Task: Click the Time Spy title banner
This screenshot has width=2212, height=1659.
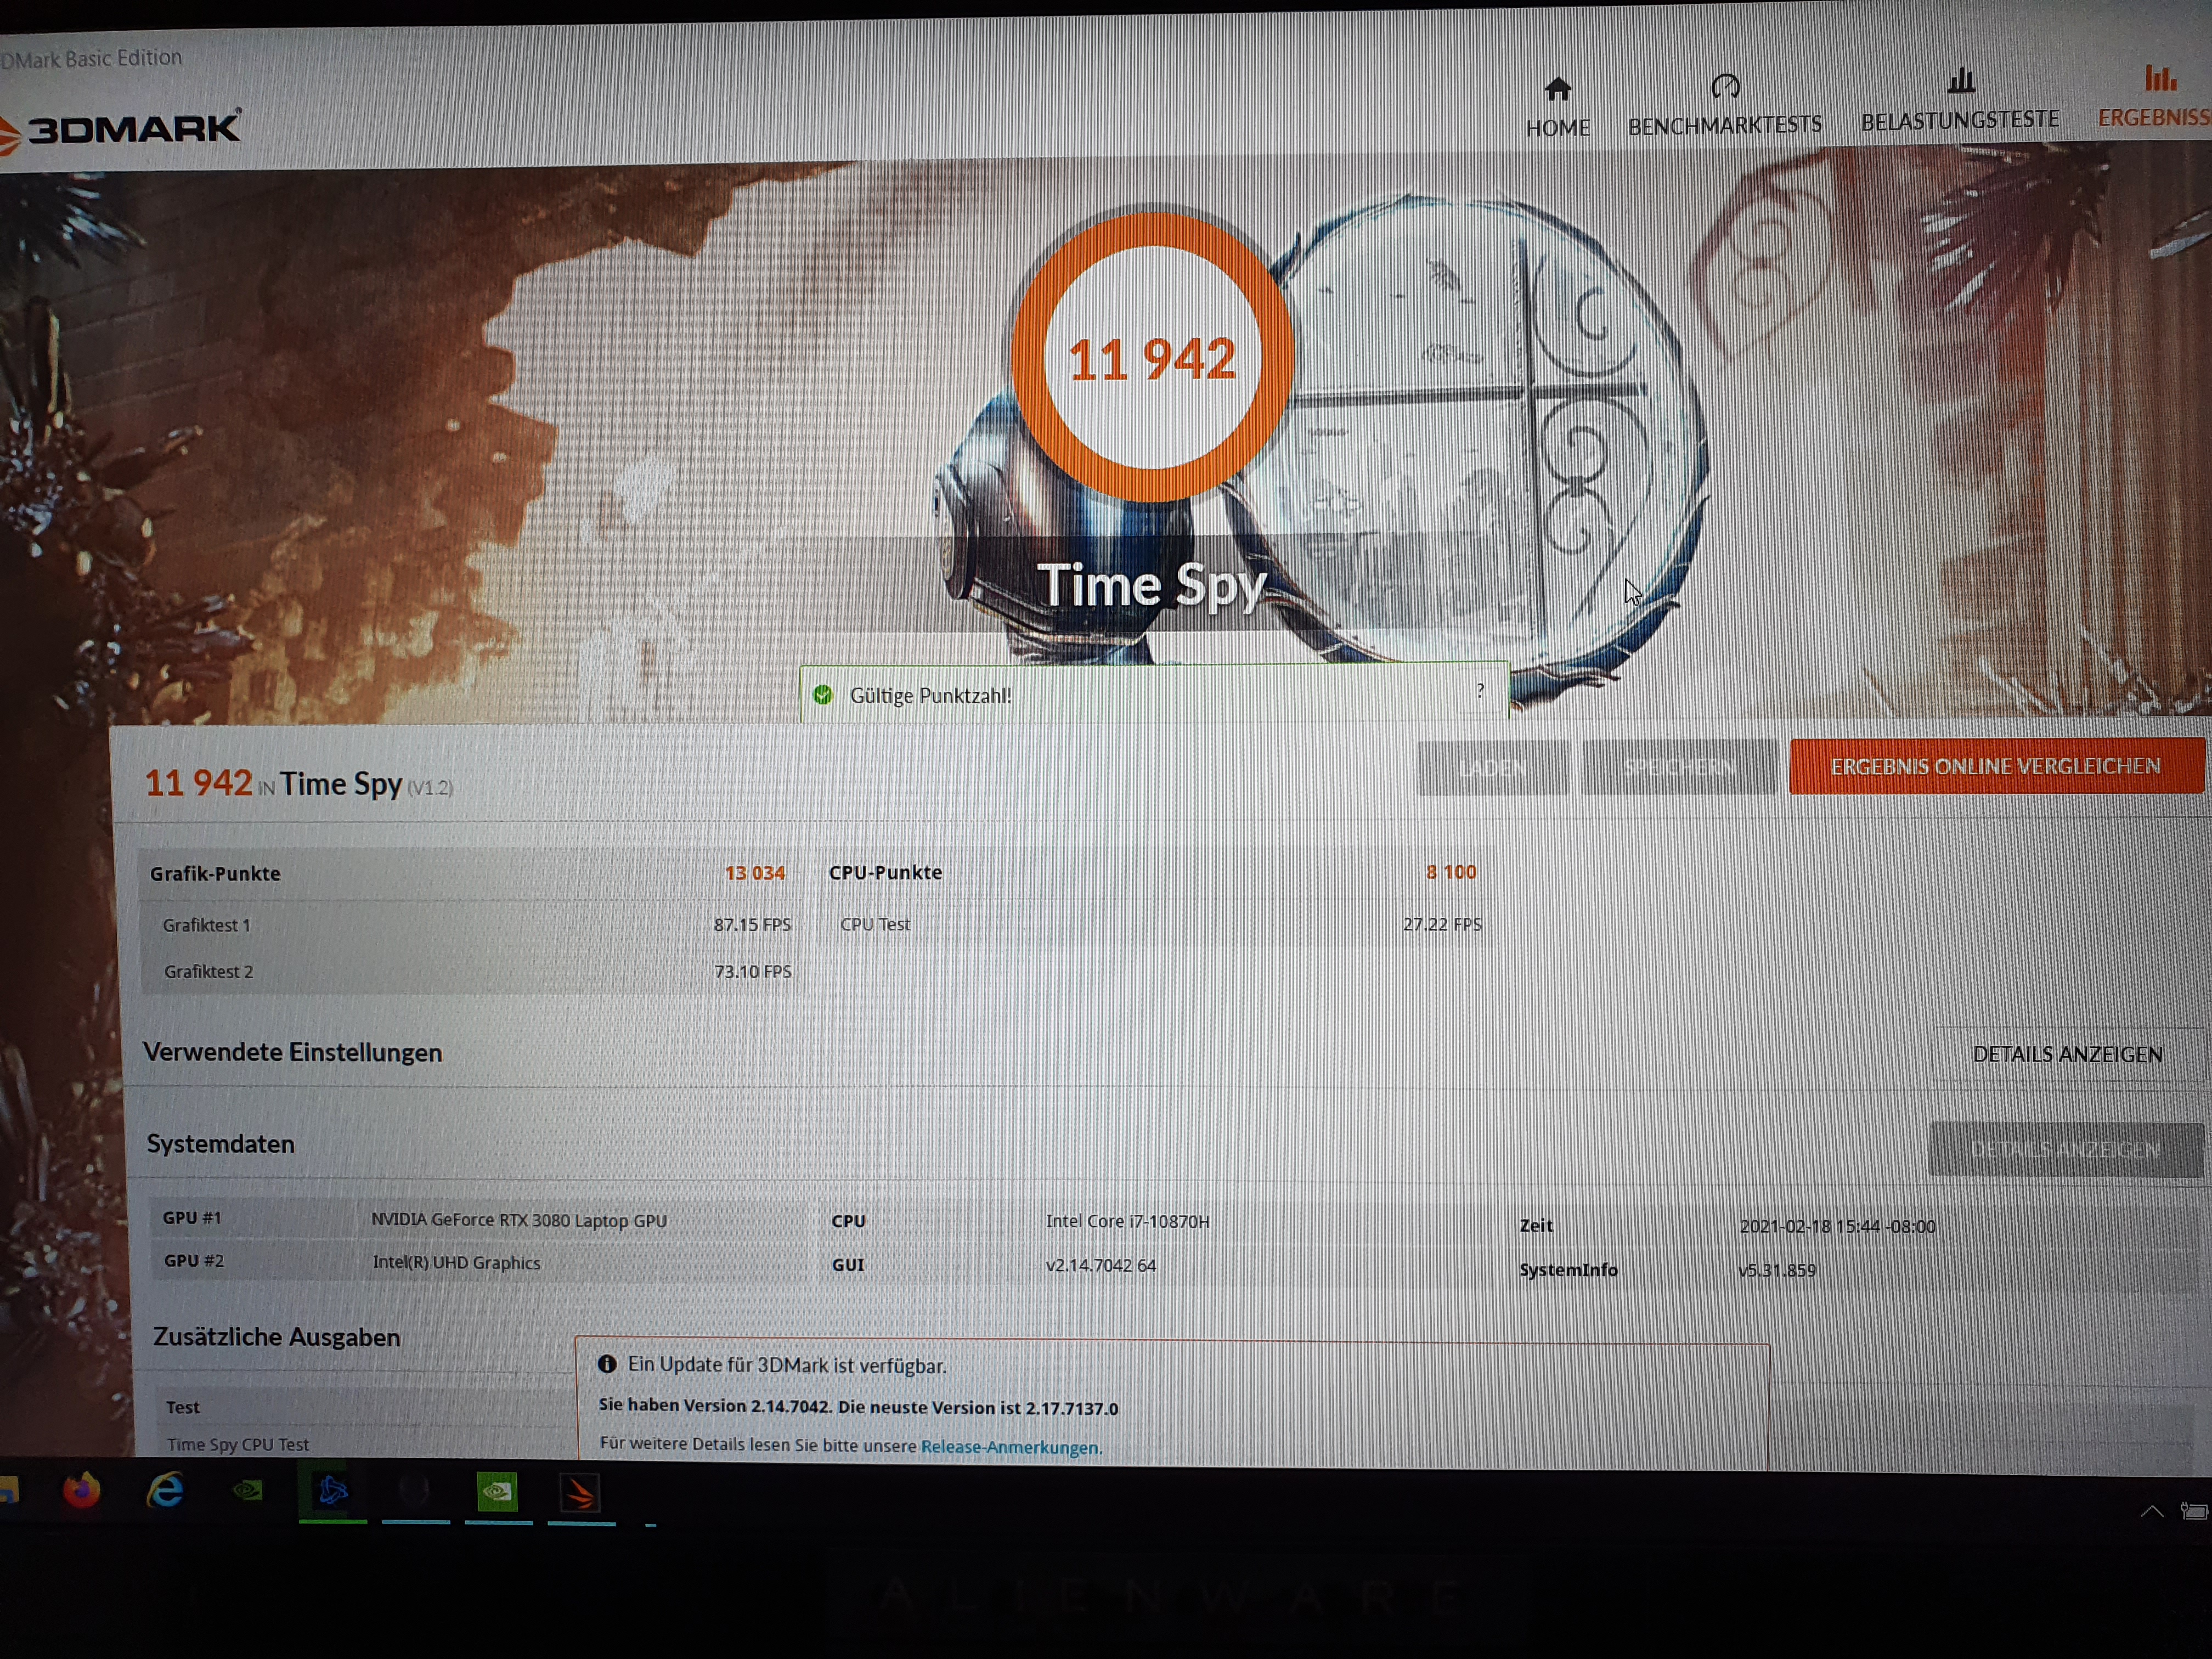Action: point(1152,585)
